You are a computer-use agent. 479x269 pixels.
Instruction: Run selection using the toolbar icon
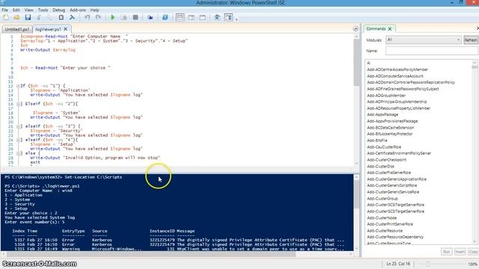point(123,17)
